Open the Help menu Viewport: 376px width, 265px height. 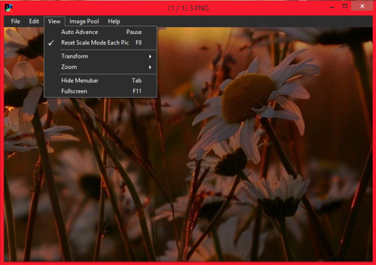pos(114,21)
